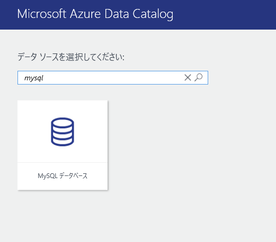This screenshot has width=276, height=242.
Task: Choose MySQL database as data source
Action: (63, 145)
